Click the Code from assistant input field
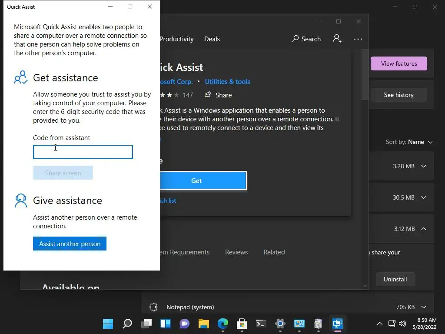 [x=83, y=152]
